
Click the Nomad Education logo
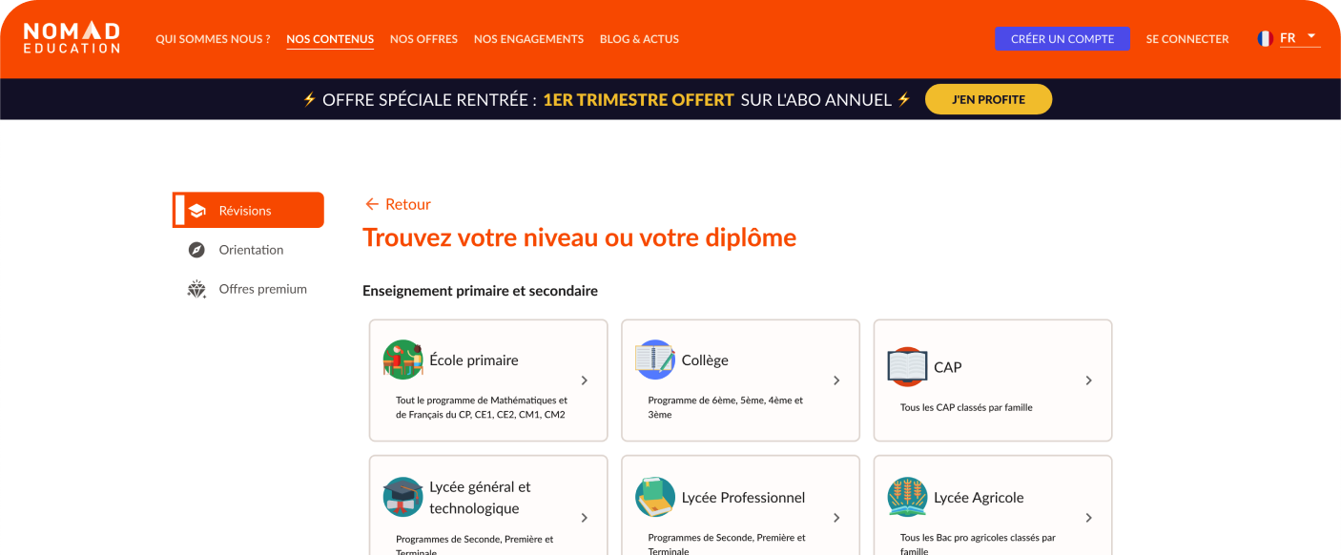72,38
